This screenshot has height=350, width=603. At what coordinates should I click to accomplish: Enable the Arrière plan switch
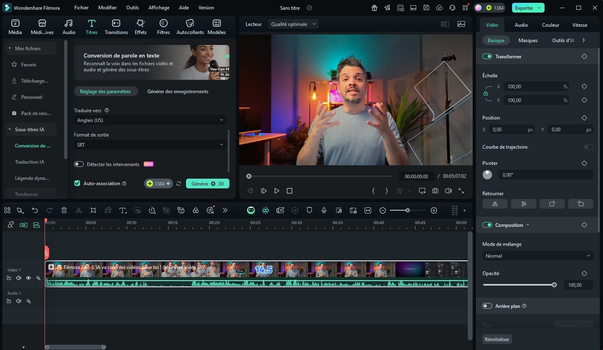pos(487,306)
